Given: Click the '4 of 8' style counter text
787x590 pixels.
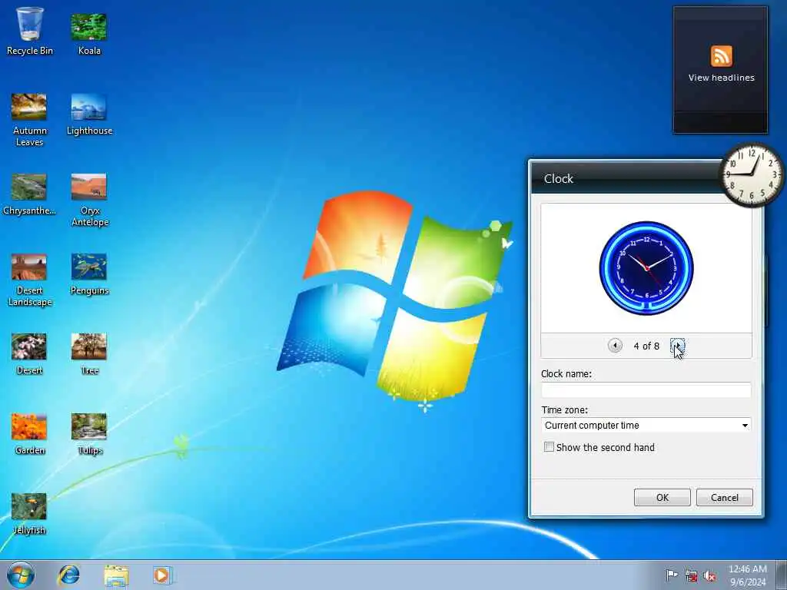Looking at the screenshot, I should 646,346.
